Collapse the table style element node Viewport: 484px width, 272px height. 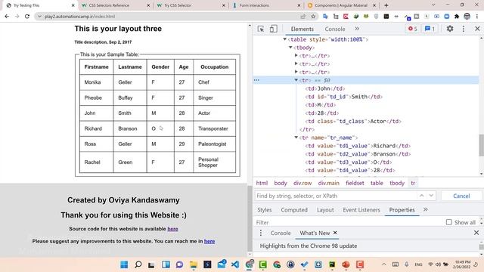click(x=284, y=39)
